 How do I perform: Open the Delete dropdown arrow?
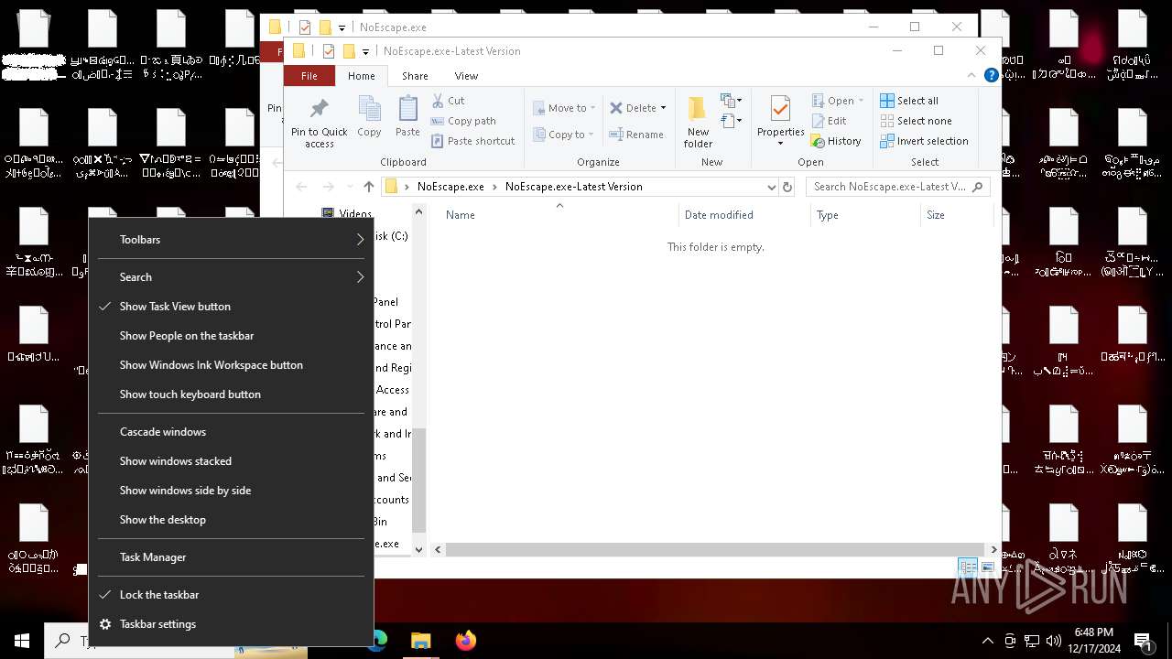coord(663,108)
